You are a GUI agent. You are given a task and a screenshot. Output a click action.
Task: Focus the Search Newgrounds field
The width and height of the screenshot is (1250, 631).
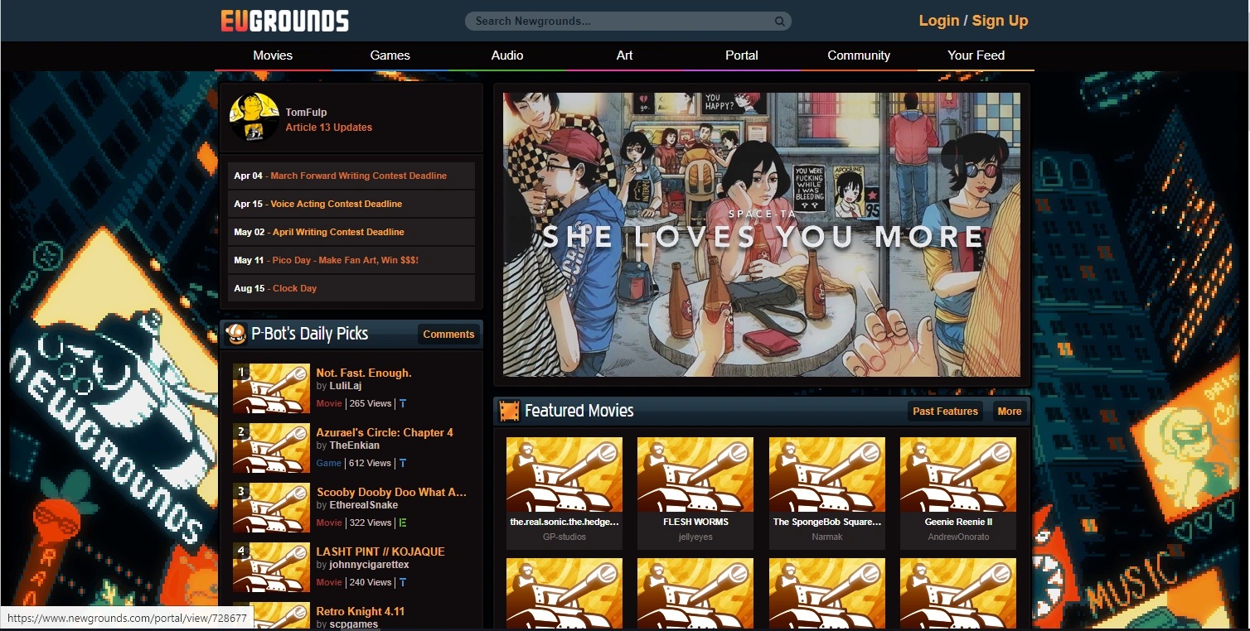coord(627,22)
